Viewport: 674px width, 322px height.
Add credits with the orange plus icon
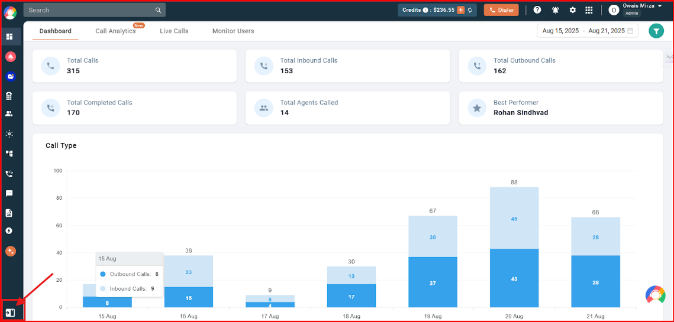pyautogui.click(x=461, y=10)
